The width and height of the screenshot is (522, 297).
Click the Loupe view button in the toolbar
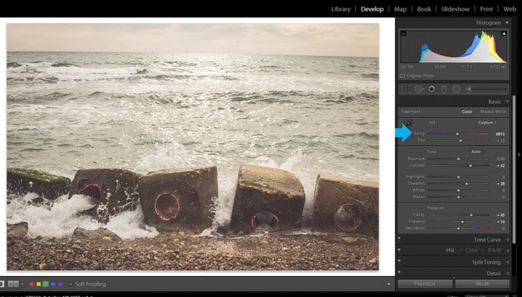tap(1, 284)
